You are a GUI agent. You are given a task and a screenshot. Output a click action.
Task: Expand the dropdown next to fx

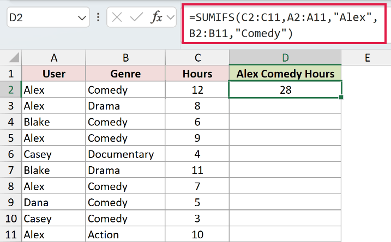point(171,17)
